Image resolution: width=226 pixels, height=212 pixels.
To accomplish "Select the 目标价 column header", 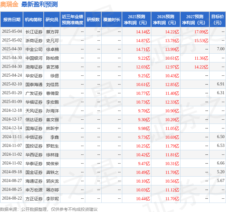I will click(218, 20).
